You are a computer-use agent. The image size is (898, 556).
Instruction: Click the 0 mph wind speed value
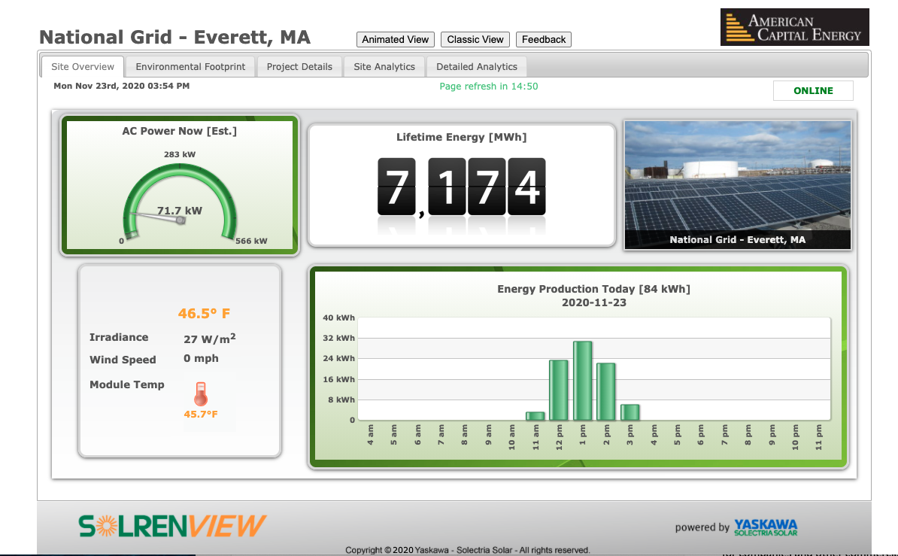tap(201, 358)
